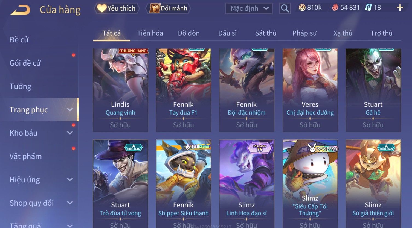
Task: Open Tướng in the sidebar
Action: click(x=21, y=86)
